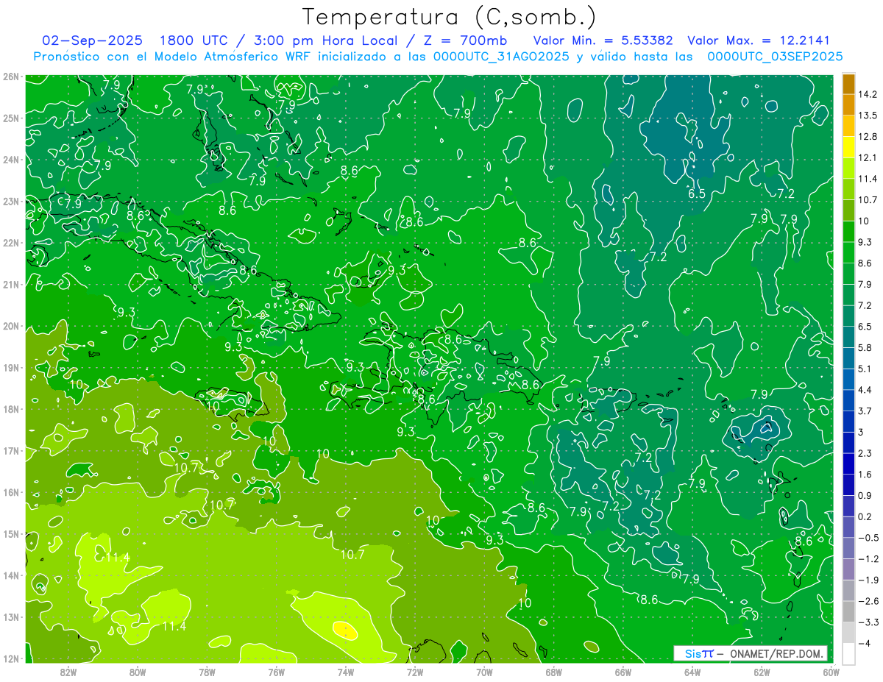
Task: Click the colorbar label "-2.6"
Action: (868, 601)
